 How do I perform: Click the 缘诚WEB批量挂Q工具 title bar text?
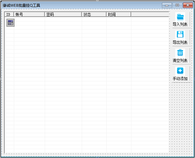22,5
